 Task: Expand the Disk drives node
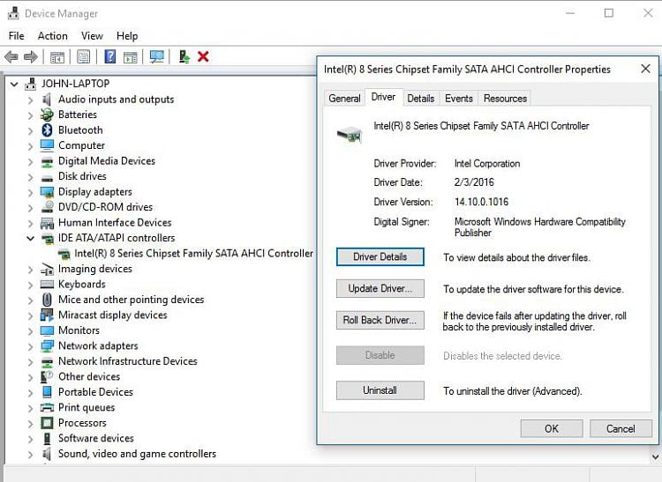click(x=30, y=176)
